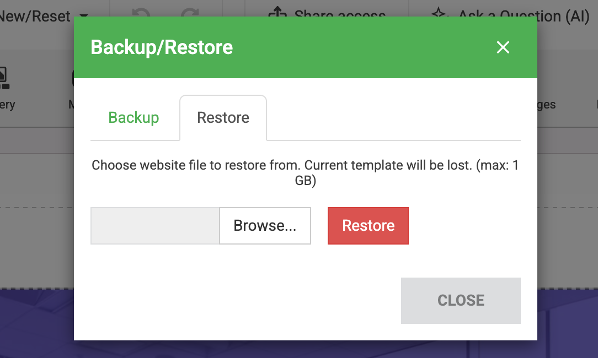Image resolution: width=598 pixels, height=358 pixels.
Task: Click the empty file name field
Action: click(x=155, y=225)
